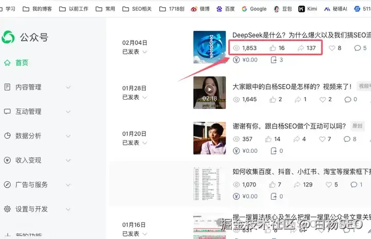Open 已发表 dropdown for 01月20日
The height and width of the screenshot is (239, 371).
134,143
